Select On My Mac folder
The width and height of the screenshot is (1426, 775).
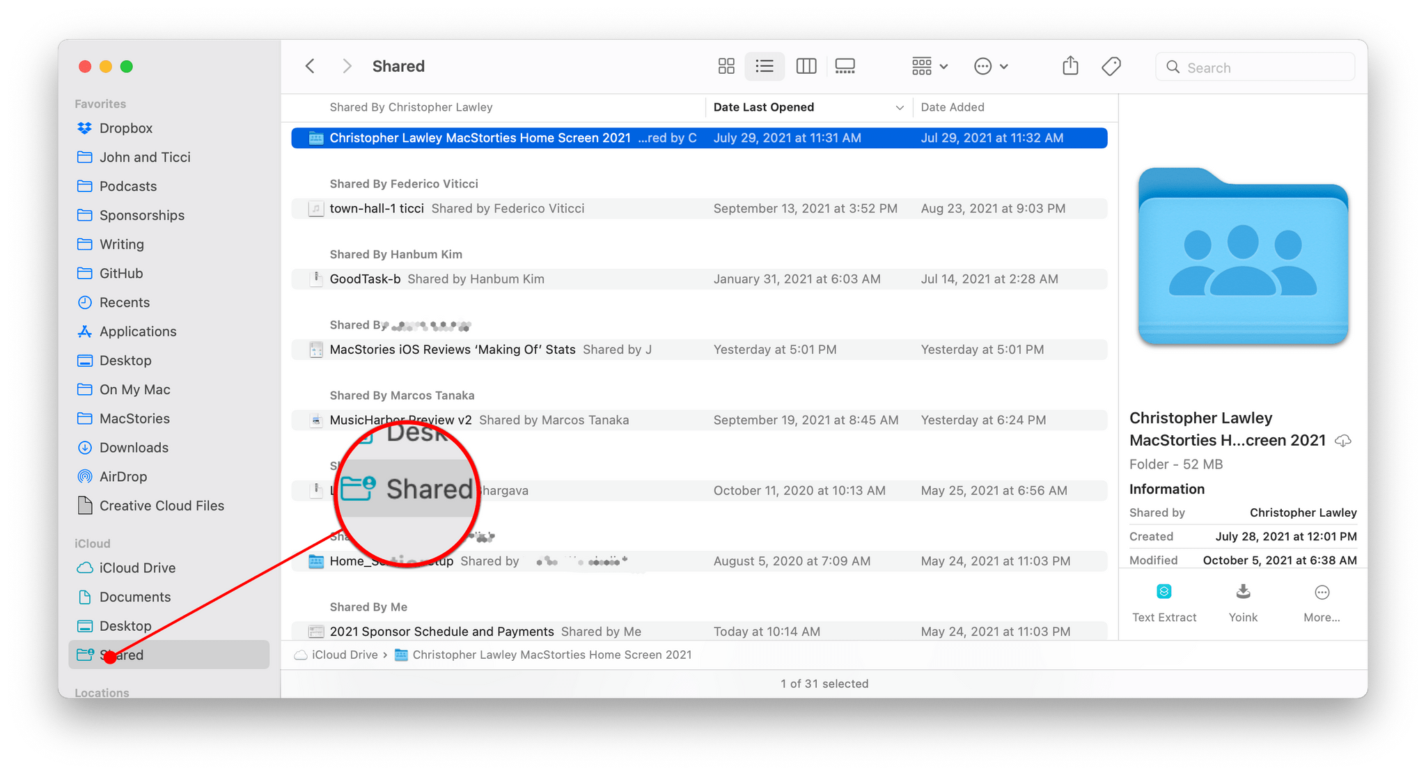[169, 389]
